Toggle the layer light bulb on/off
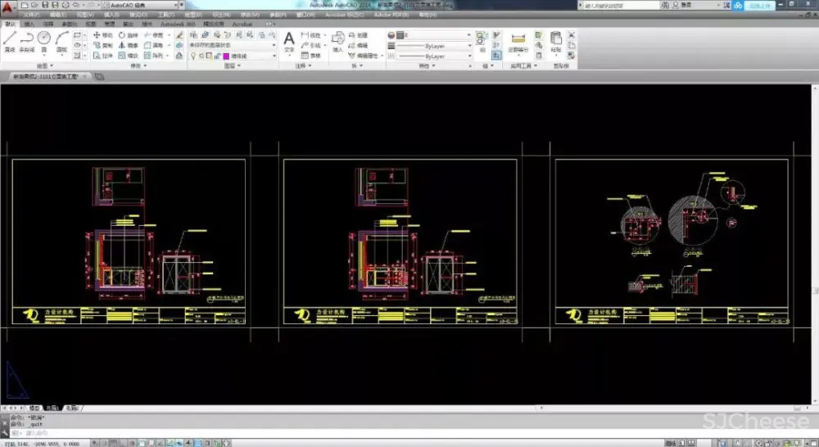The image size is (819, 447). pos(193,56)
